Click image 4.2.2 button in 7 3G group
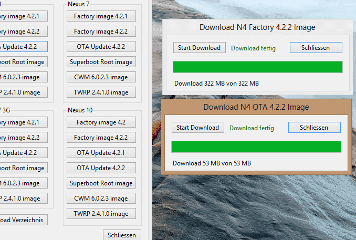 (x=24, y=138)
